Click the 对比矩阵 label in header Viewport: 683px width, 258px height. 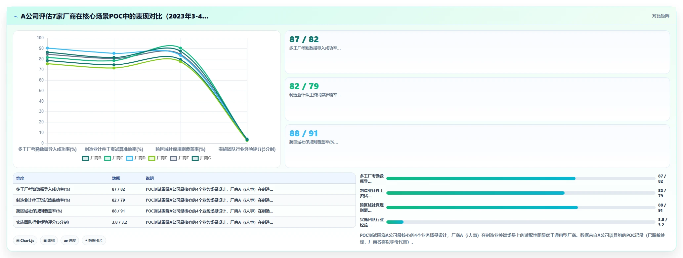coord(661,16)
